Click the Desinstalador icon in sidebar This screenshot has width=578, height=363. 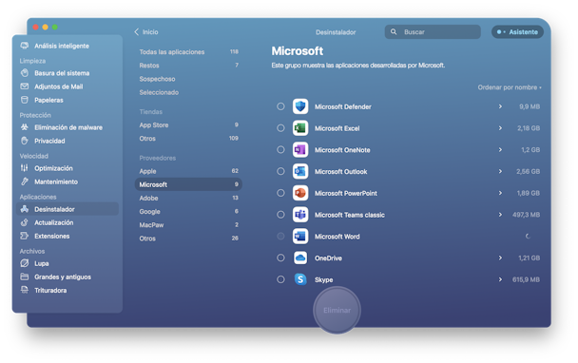[x=25, y=209]
